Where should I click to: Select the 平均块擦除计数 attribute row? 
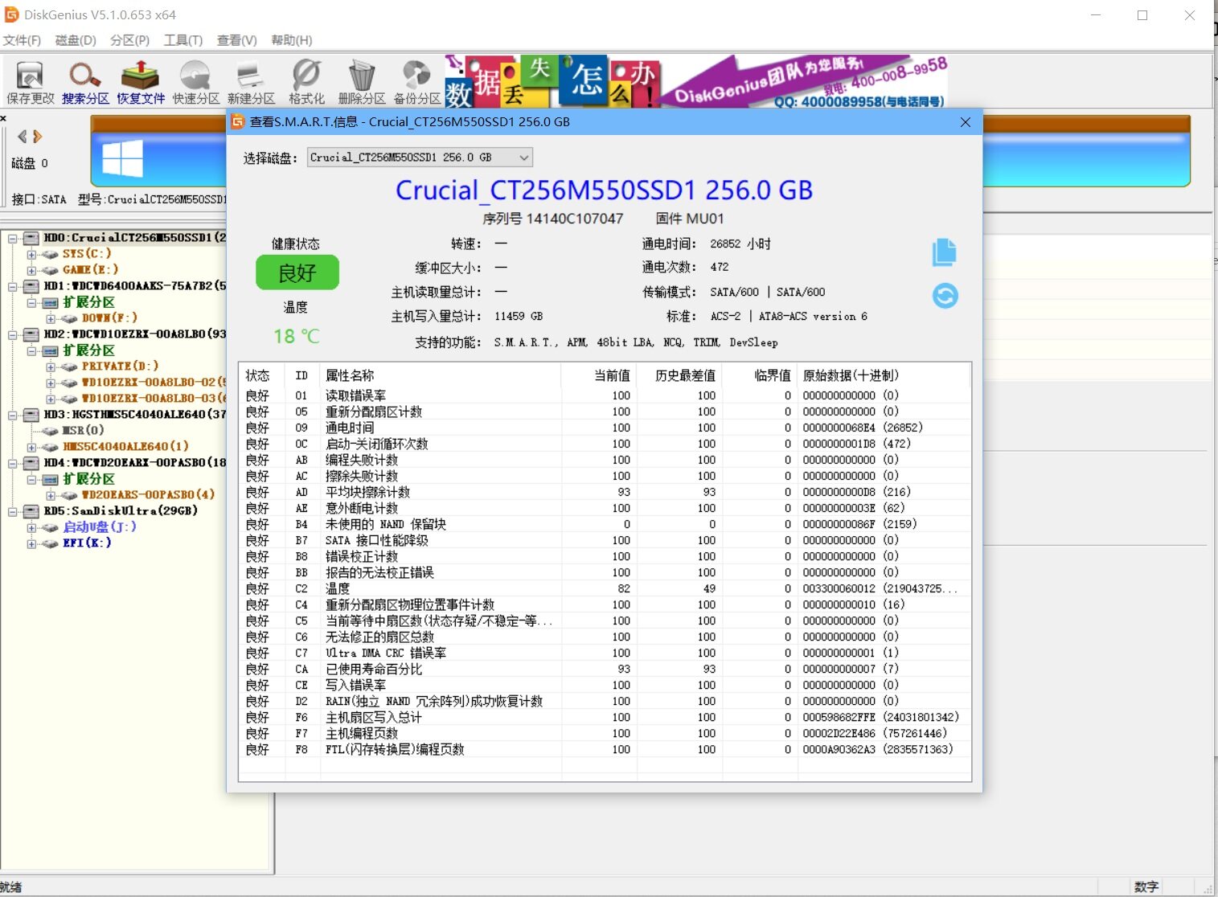pos(605,492)
